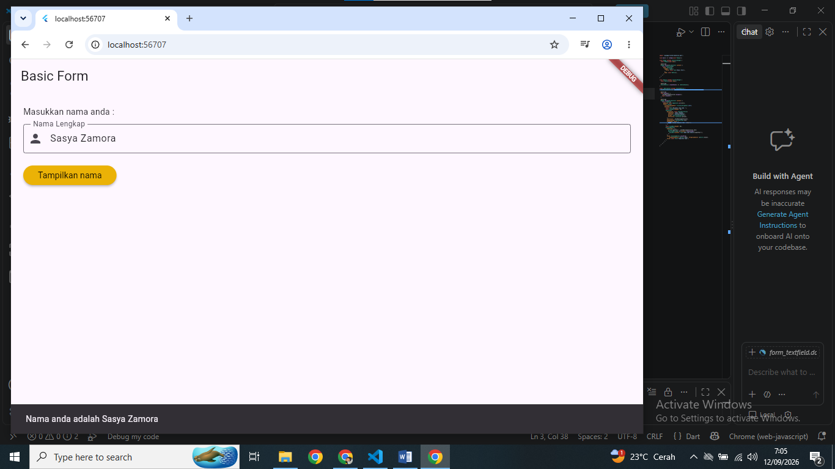
Task: Maximize the VS Code chat panel
Action: tap(807, 32)
